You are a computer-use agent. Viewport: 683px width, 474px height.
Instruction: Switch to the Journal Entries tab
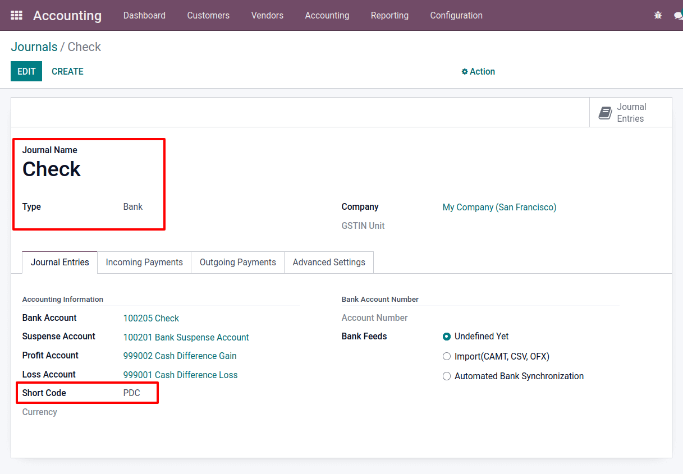[x=60, y=263]
